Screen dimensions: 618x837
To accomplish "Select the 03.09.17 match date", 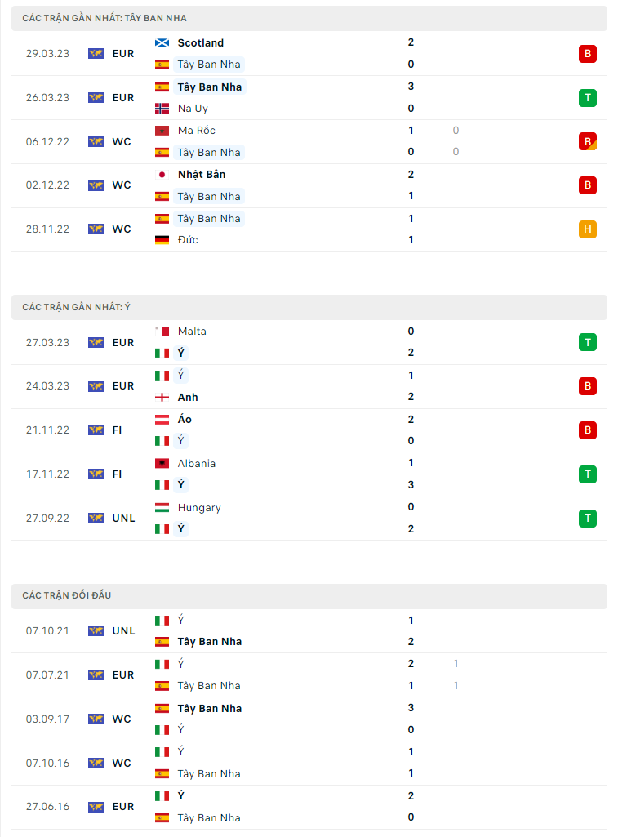I will (x=47, y=719).
